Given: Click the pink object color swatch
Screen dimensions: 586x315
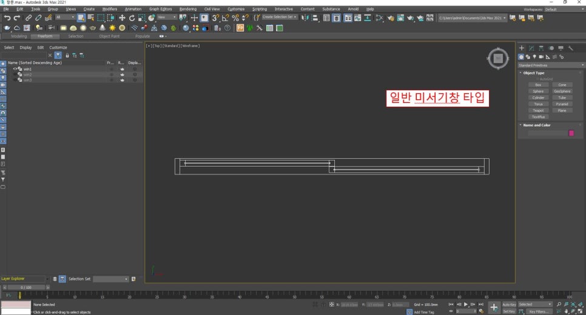Looking at the screenshot, I should pos(571,133).
